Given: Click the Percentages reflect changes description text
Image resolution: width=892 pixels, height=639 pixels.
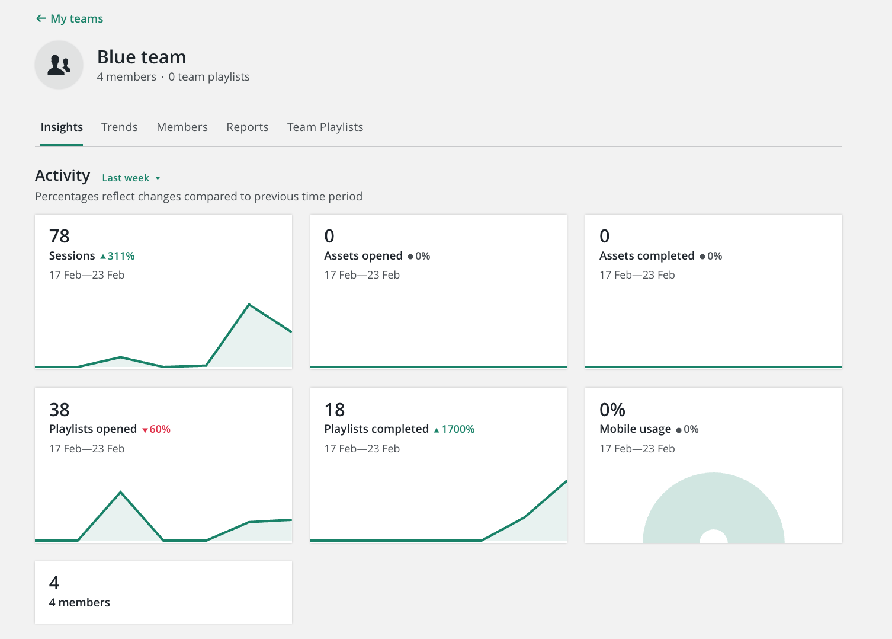Looking at the screenshot, I should click(198, 196).
